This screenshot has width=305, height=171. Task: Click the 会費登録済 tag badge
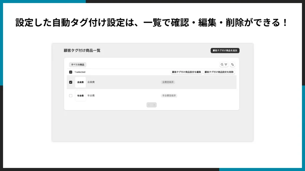tap(168, 82)
